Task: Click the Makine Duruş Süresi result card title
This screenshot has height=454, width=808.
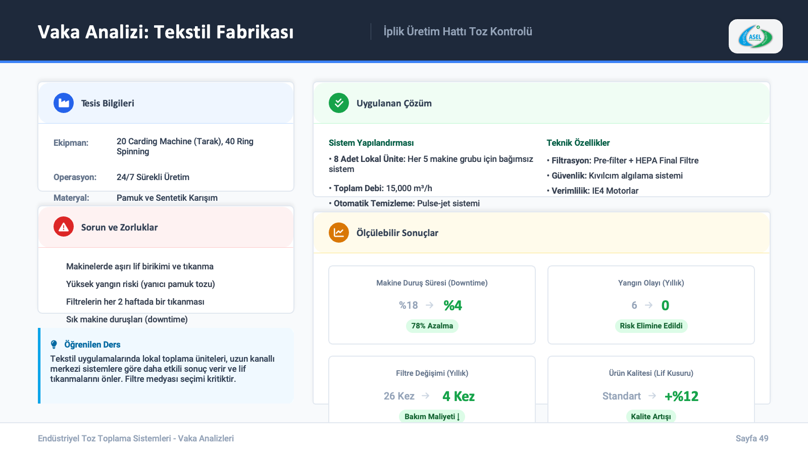Action: 432,283
